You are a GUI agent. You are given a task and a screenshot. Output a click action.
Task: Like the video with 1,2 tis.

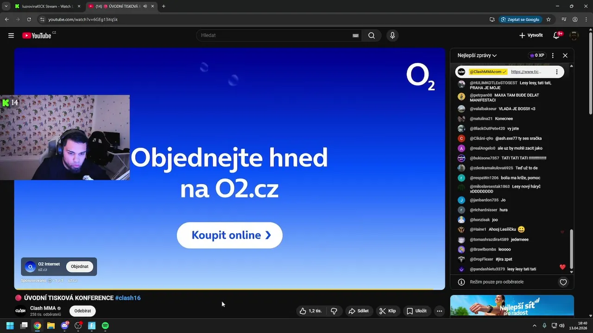(311, 311)
